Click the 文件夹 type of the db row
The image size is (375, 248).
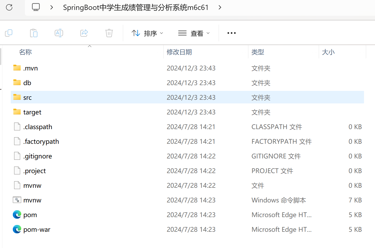click(x=261, y=83)
